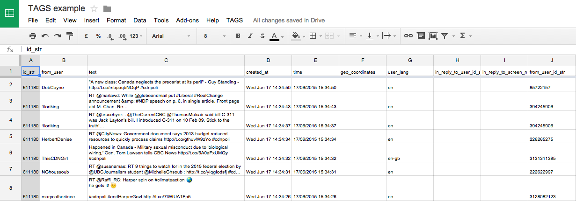The height and width of the screenshot is (201, 576).
Task: Star the TAGS example document
Action: click(94, 8)
